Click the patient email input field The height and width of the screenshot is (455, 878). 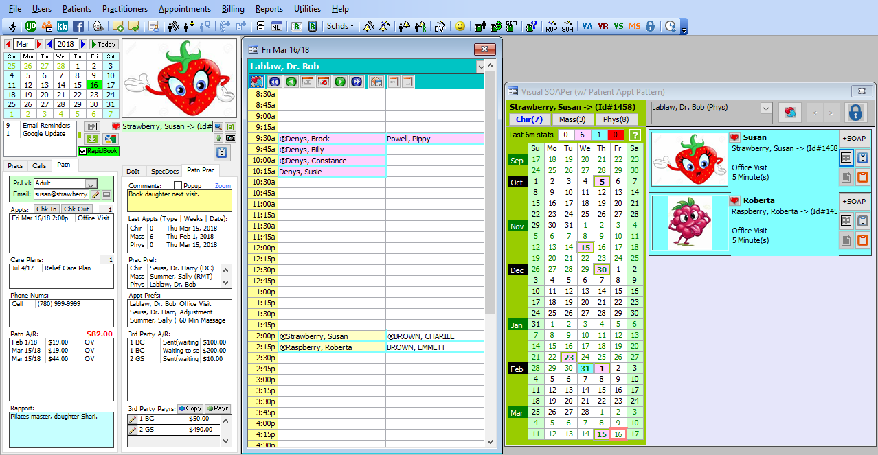(x=60, y=194)
